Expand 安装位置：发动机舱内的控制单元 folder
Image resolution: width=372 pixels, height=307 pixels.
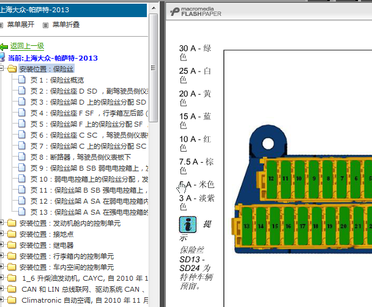click(1, 223)
